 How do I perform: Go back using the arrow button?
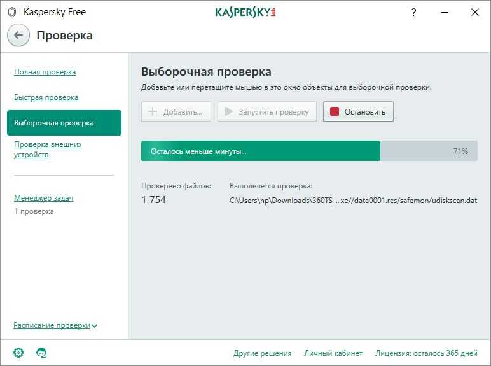coord(18,36)
